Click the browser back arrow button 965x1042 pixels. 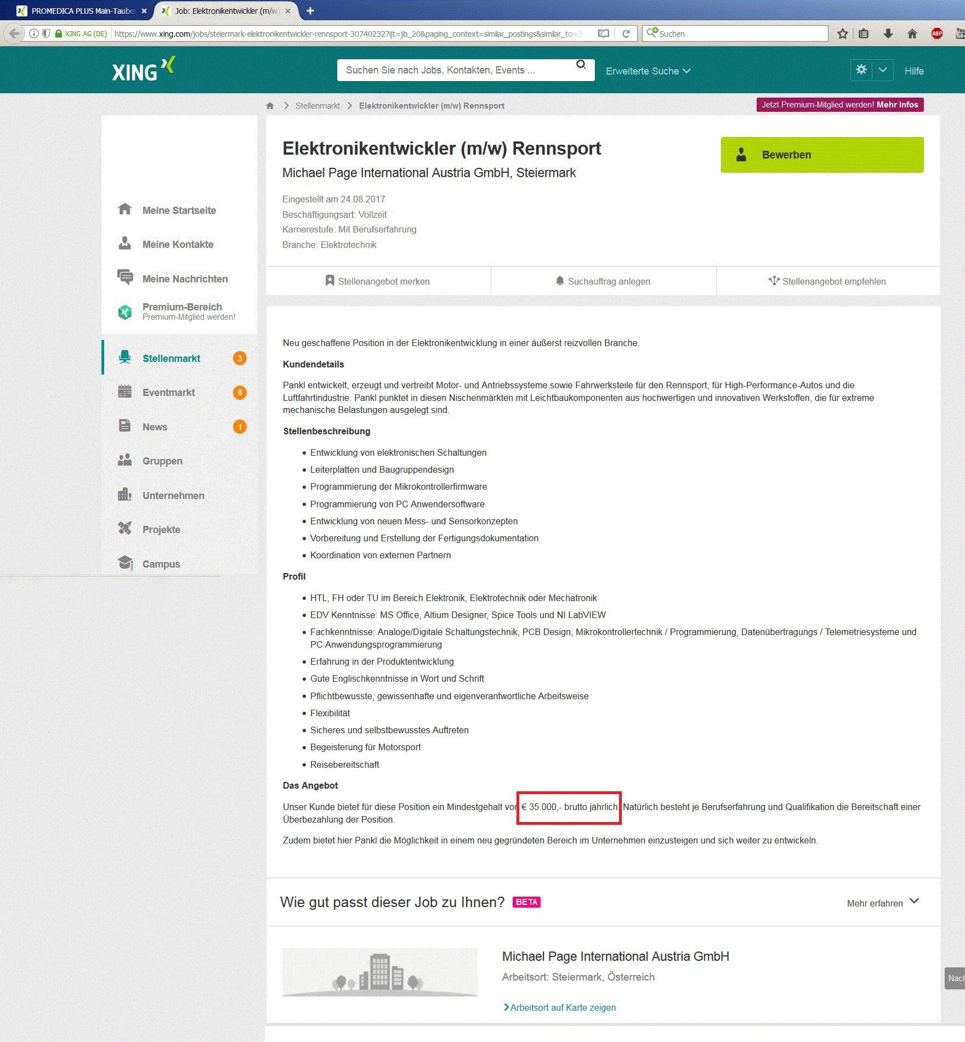click(14, 33)
